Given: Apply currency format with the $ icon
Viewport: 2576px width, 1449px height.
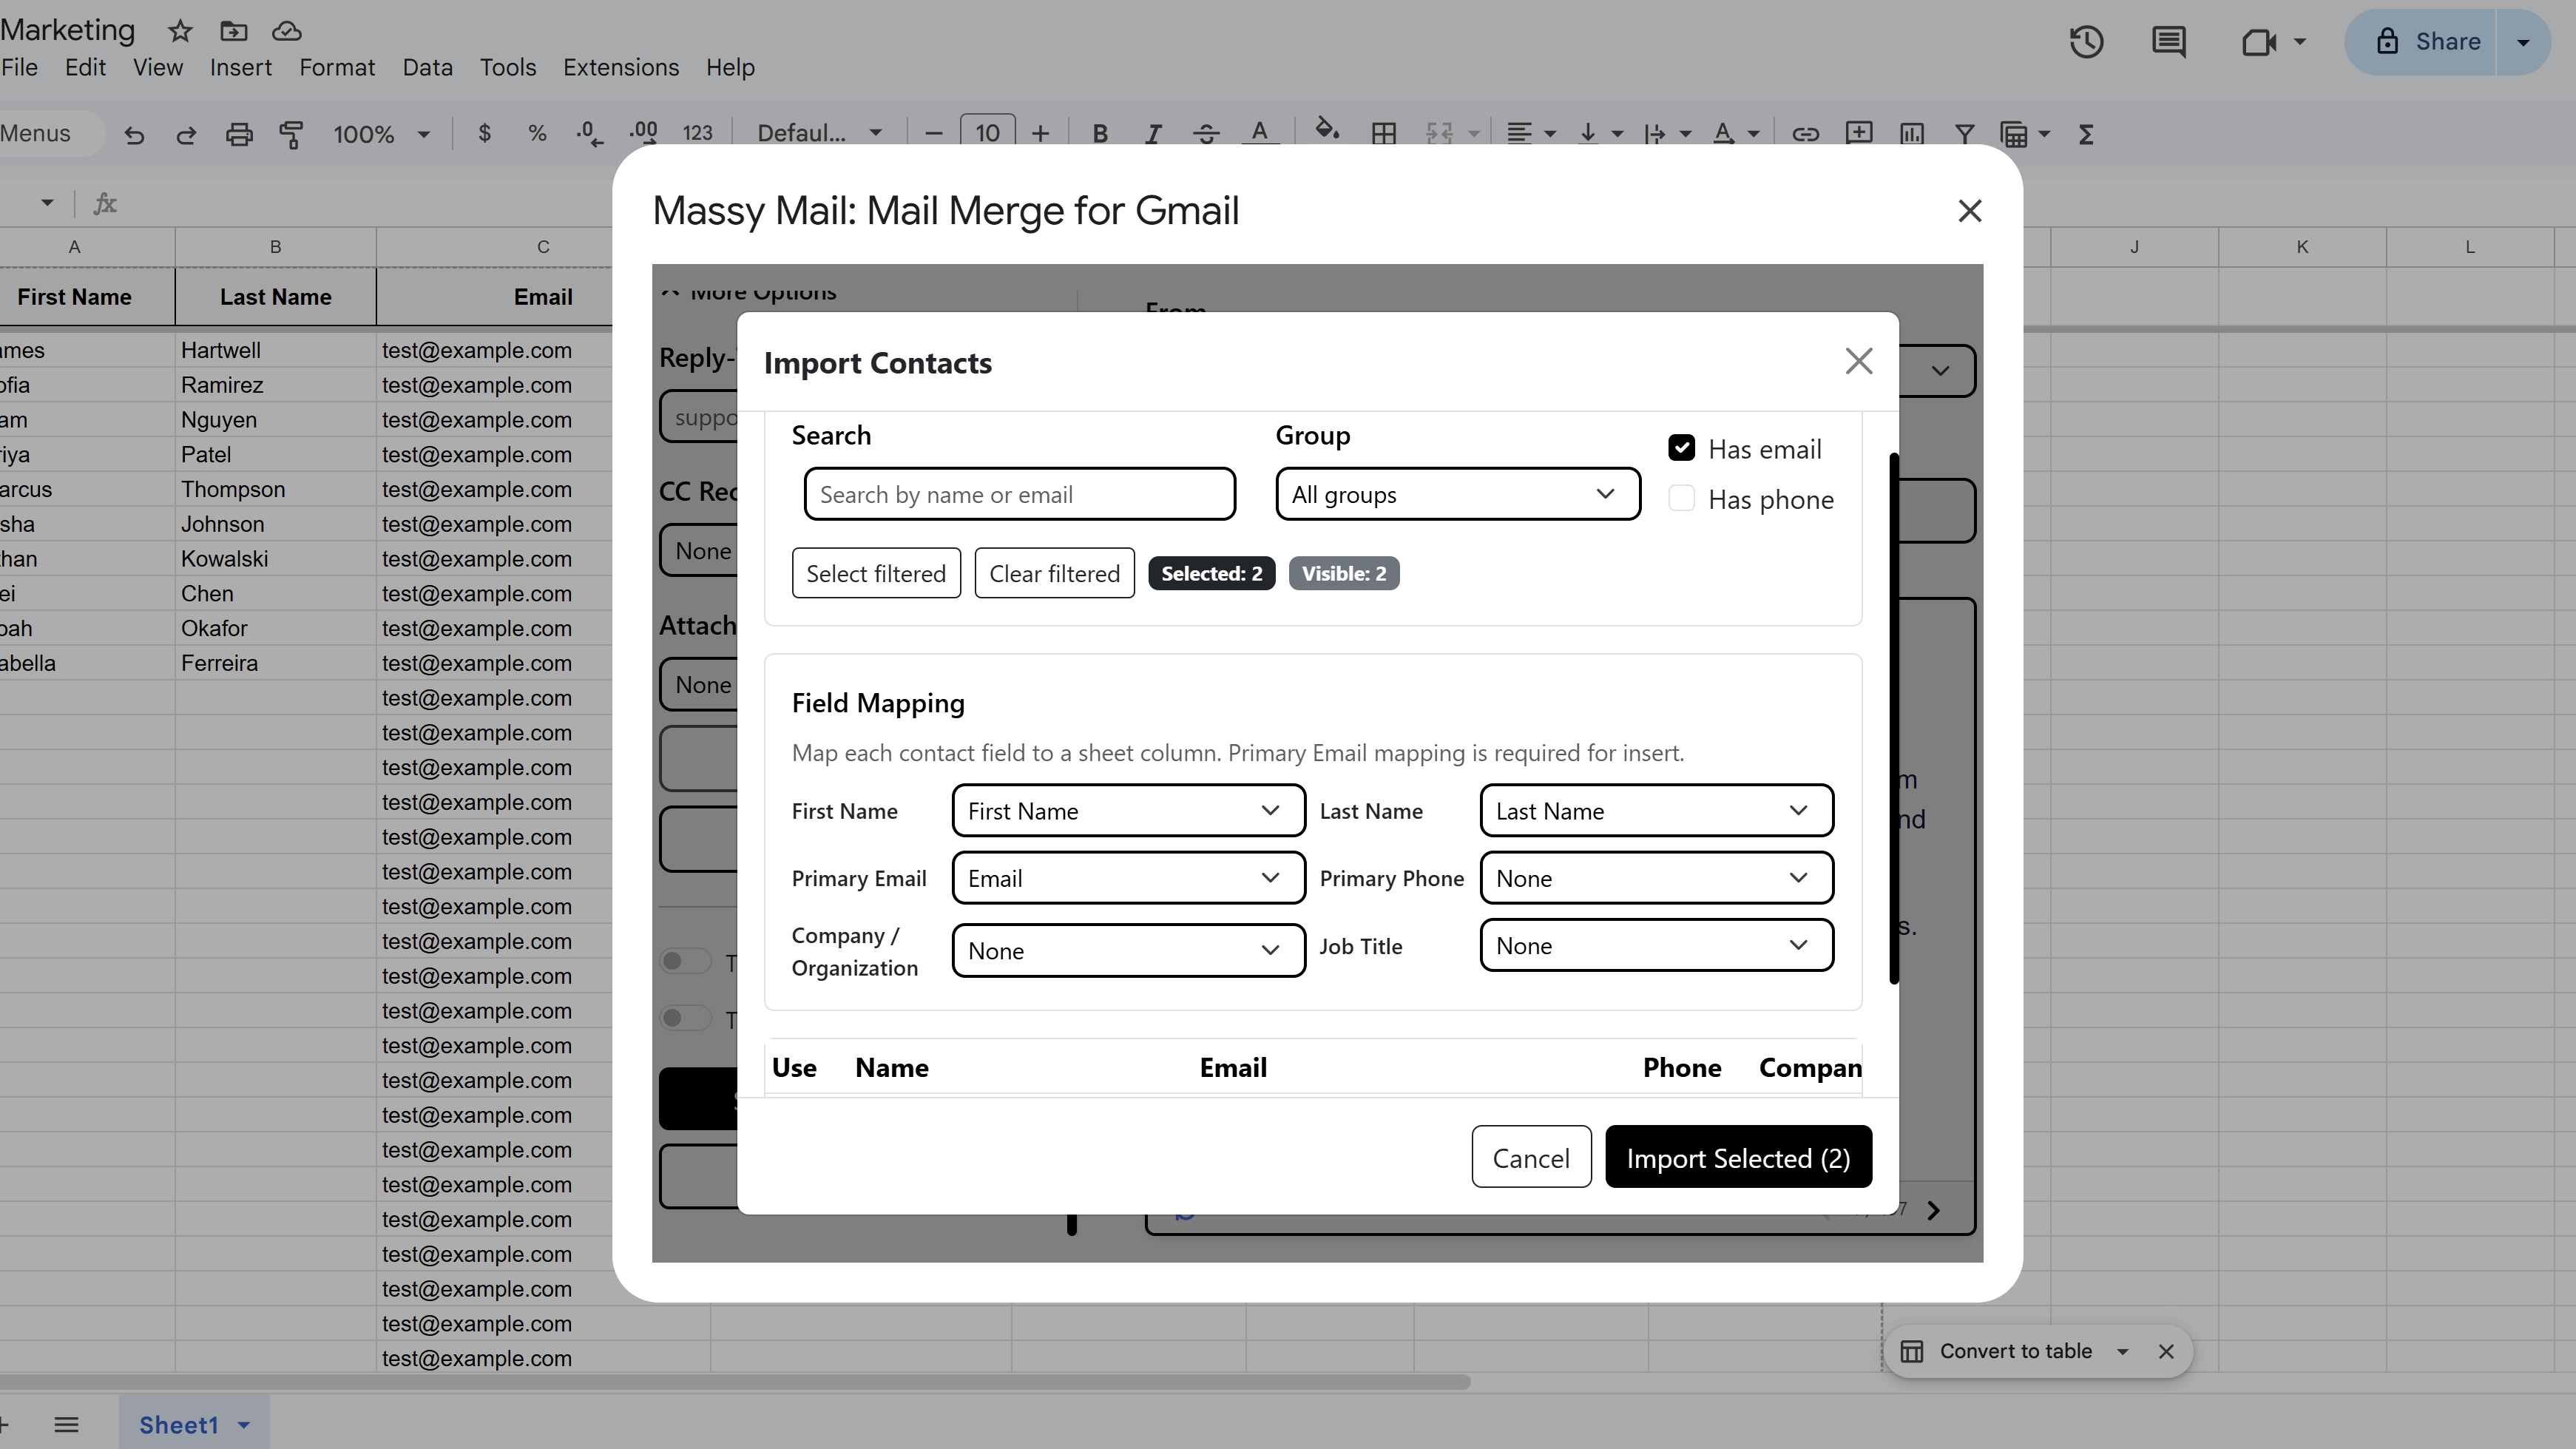Looking at the screenshot, I should coord(485,133).
